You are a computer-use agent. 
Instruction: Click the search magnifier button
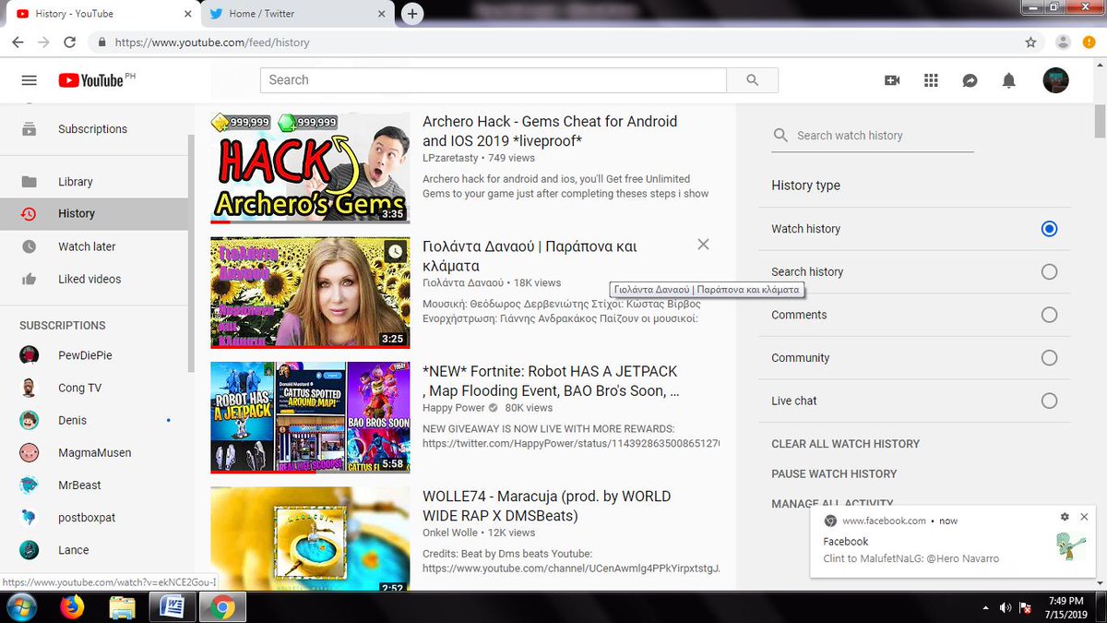point(753,80)
